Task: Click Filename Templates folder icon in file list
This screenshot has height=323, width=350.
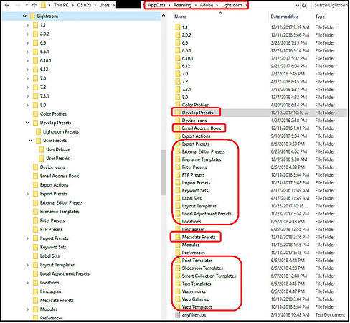Action: tap(178, 159)
